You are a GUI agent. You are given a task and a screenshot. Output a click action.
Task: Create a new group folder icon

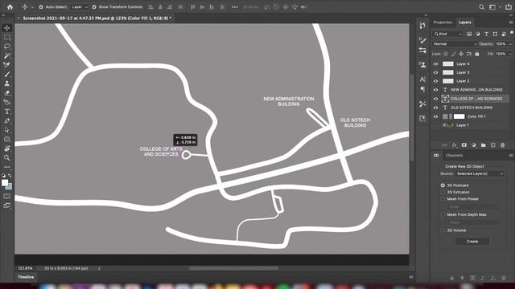(484, 144)
